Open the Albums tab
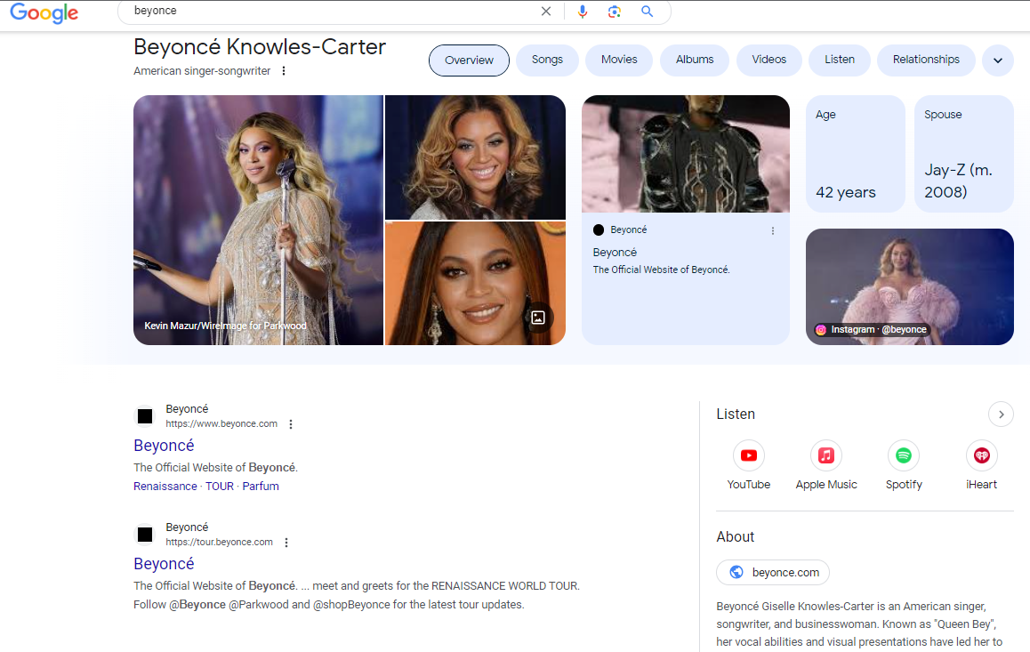 click(x=695, y=60)
